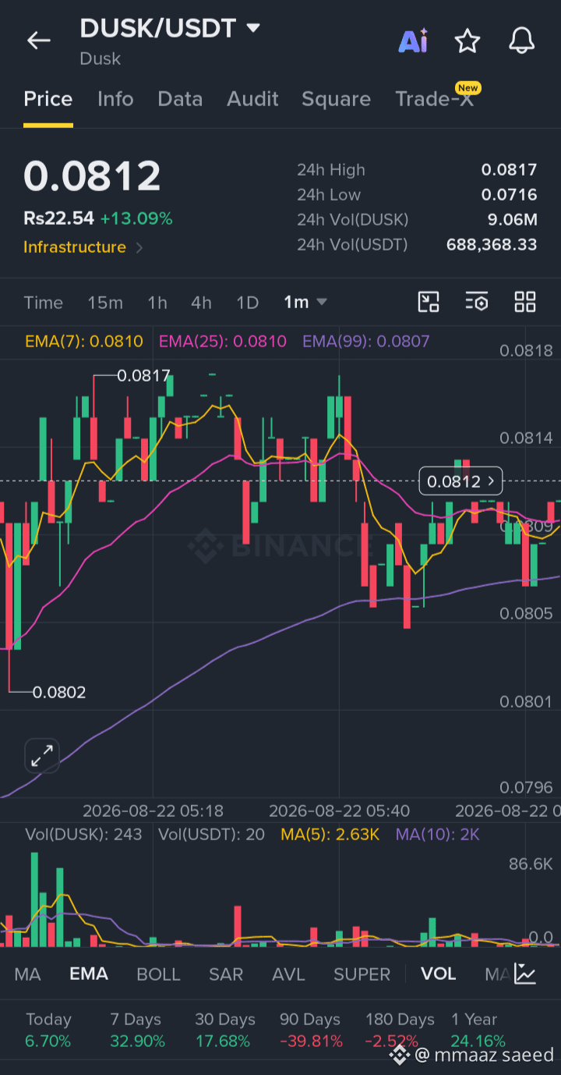
Task: Open the chart drawing tools icon
Action: tap(429, 302)
